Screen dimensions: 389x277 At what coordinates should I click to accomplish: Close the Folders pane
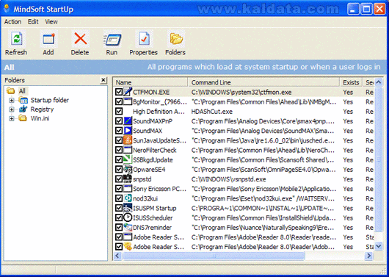click(x=103, y=80)
